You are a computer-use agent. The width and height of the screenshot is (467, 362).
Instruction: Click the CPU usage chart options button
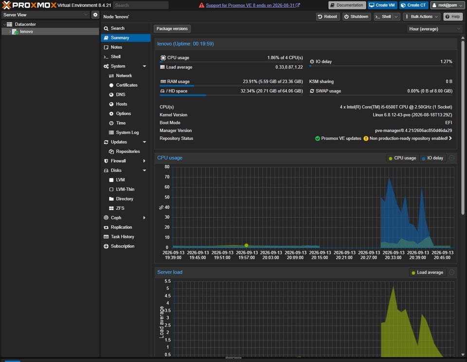pyautogui.click(x=451, y=158)
